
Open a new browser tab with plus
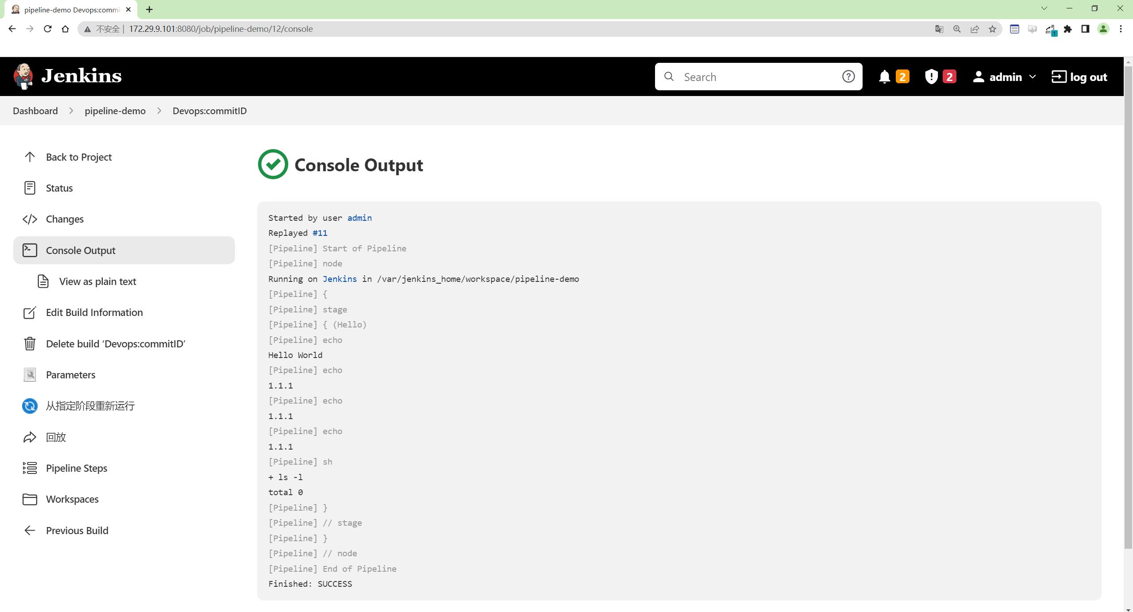[x=150, y=9]
